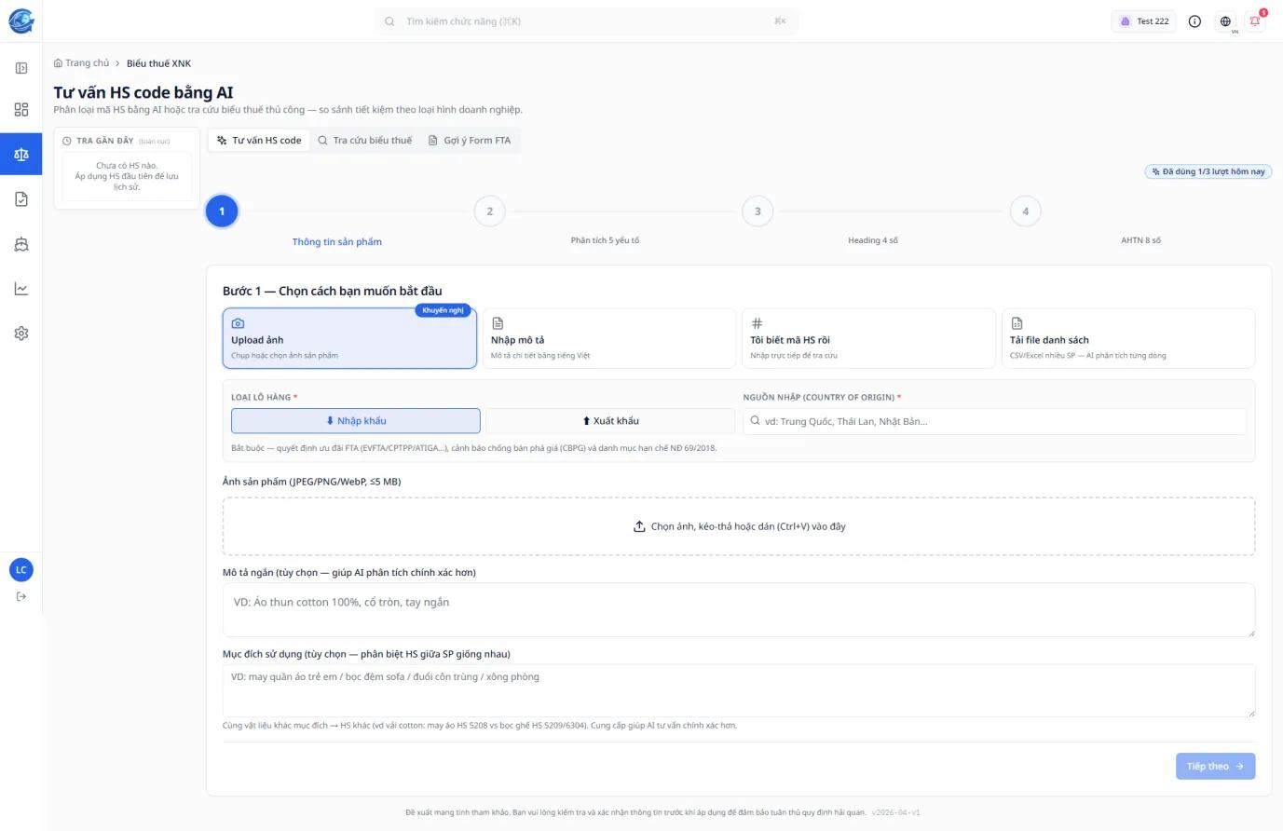Choose the Tôi biết mã HS rồi option
The height and width of the screenshot is (831, 1283).
[868, 338]
